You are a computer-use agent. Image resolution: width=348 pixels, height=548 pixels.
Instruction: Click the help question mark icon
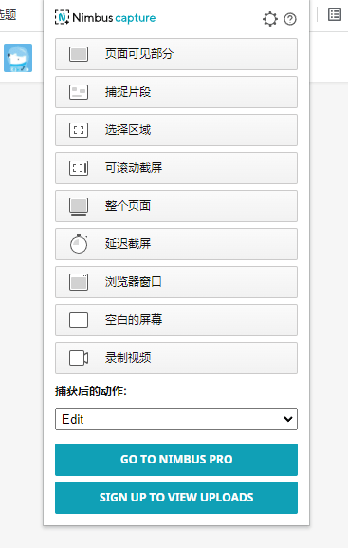click(290, 19)
